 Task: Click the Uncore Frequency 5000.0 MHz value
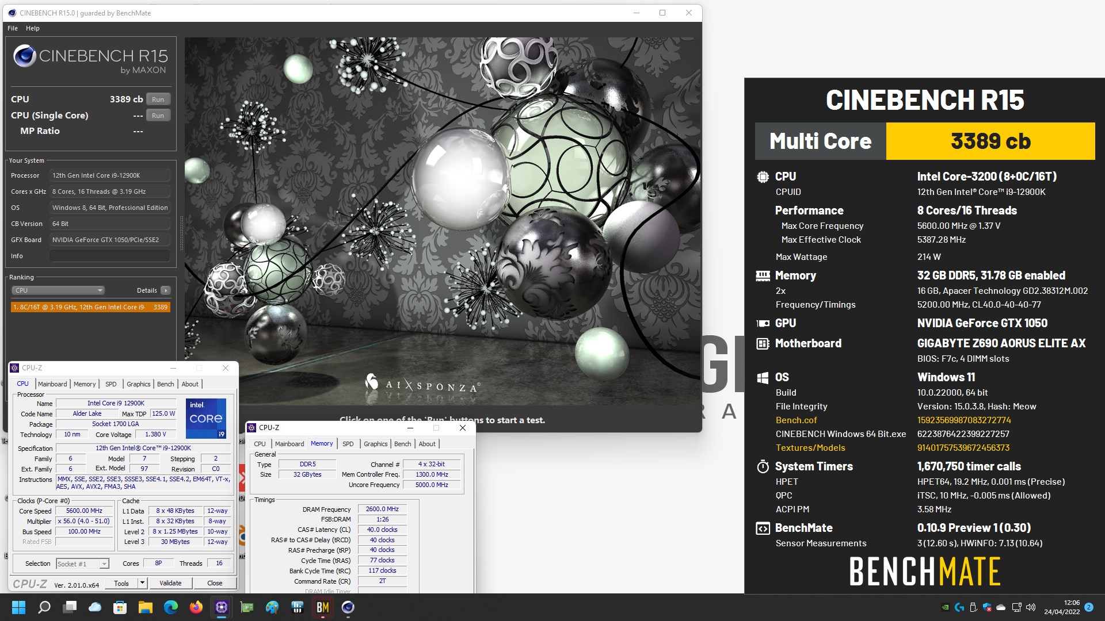(432, 485)
